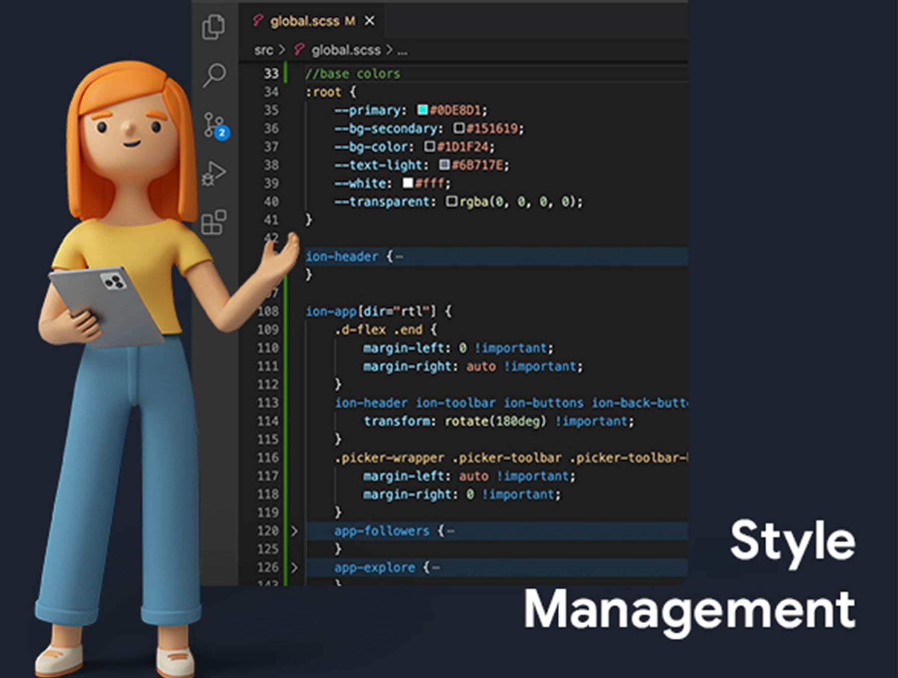Click line number 33 in the gutter

coord(271,74)
